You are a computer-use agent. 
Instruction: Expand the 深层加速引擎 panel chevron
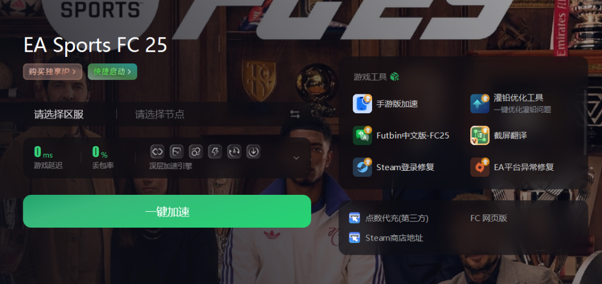(296, 158)
